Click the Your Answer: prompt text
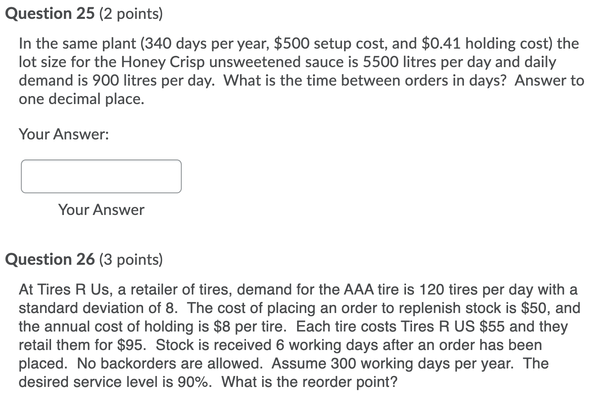 click(x=64, y=134)
